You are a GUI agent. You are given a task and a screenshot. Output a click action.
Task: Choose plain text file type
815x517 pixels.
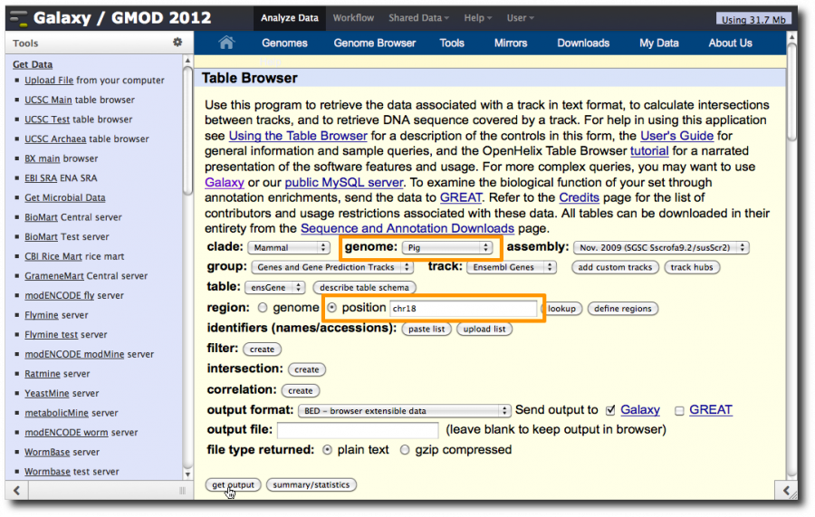tap(327, 450)
